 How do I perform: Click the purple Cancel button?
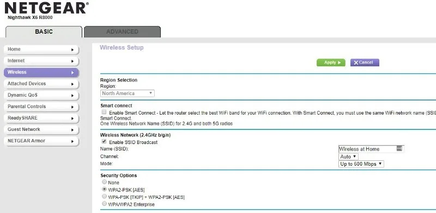tap(365, 62)
